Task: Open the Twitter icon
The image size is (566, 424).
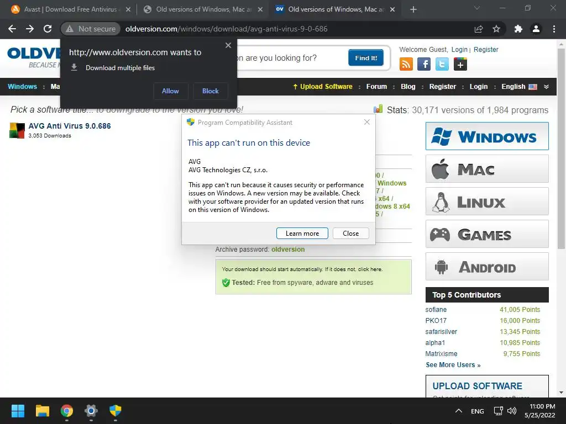Action: [x=442, y=64]
